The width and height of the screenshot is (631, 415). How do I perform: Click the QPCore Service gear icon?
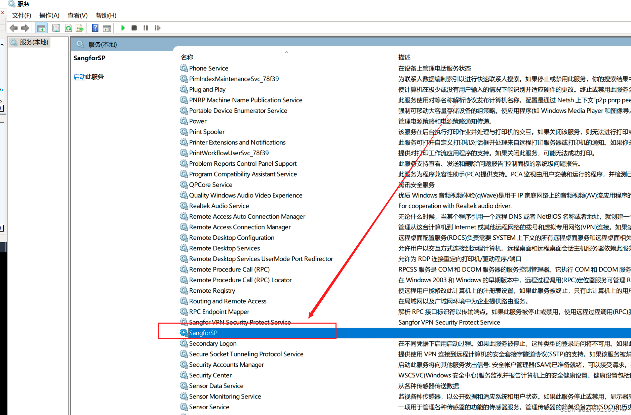tap(184, 185)
